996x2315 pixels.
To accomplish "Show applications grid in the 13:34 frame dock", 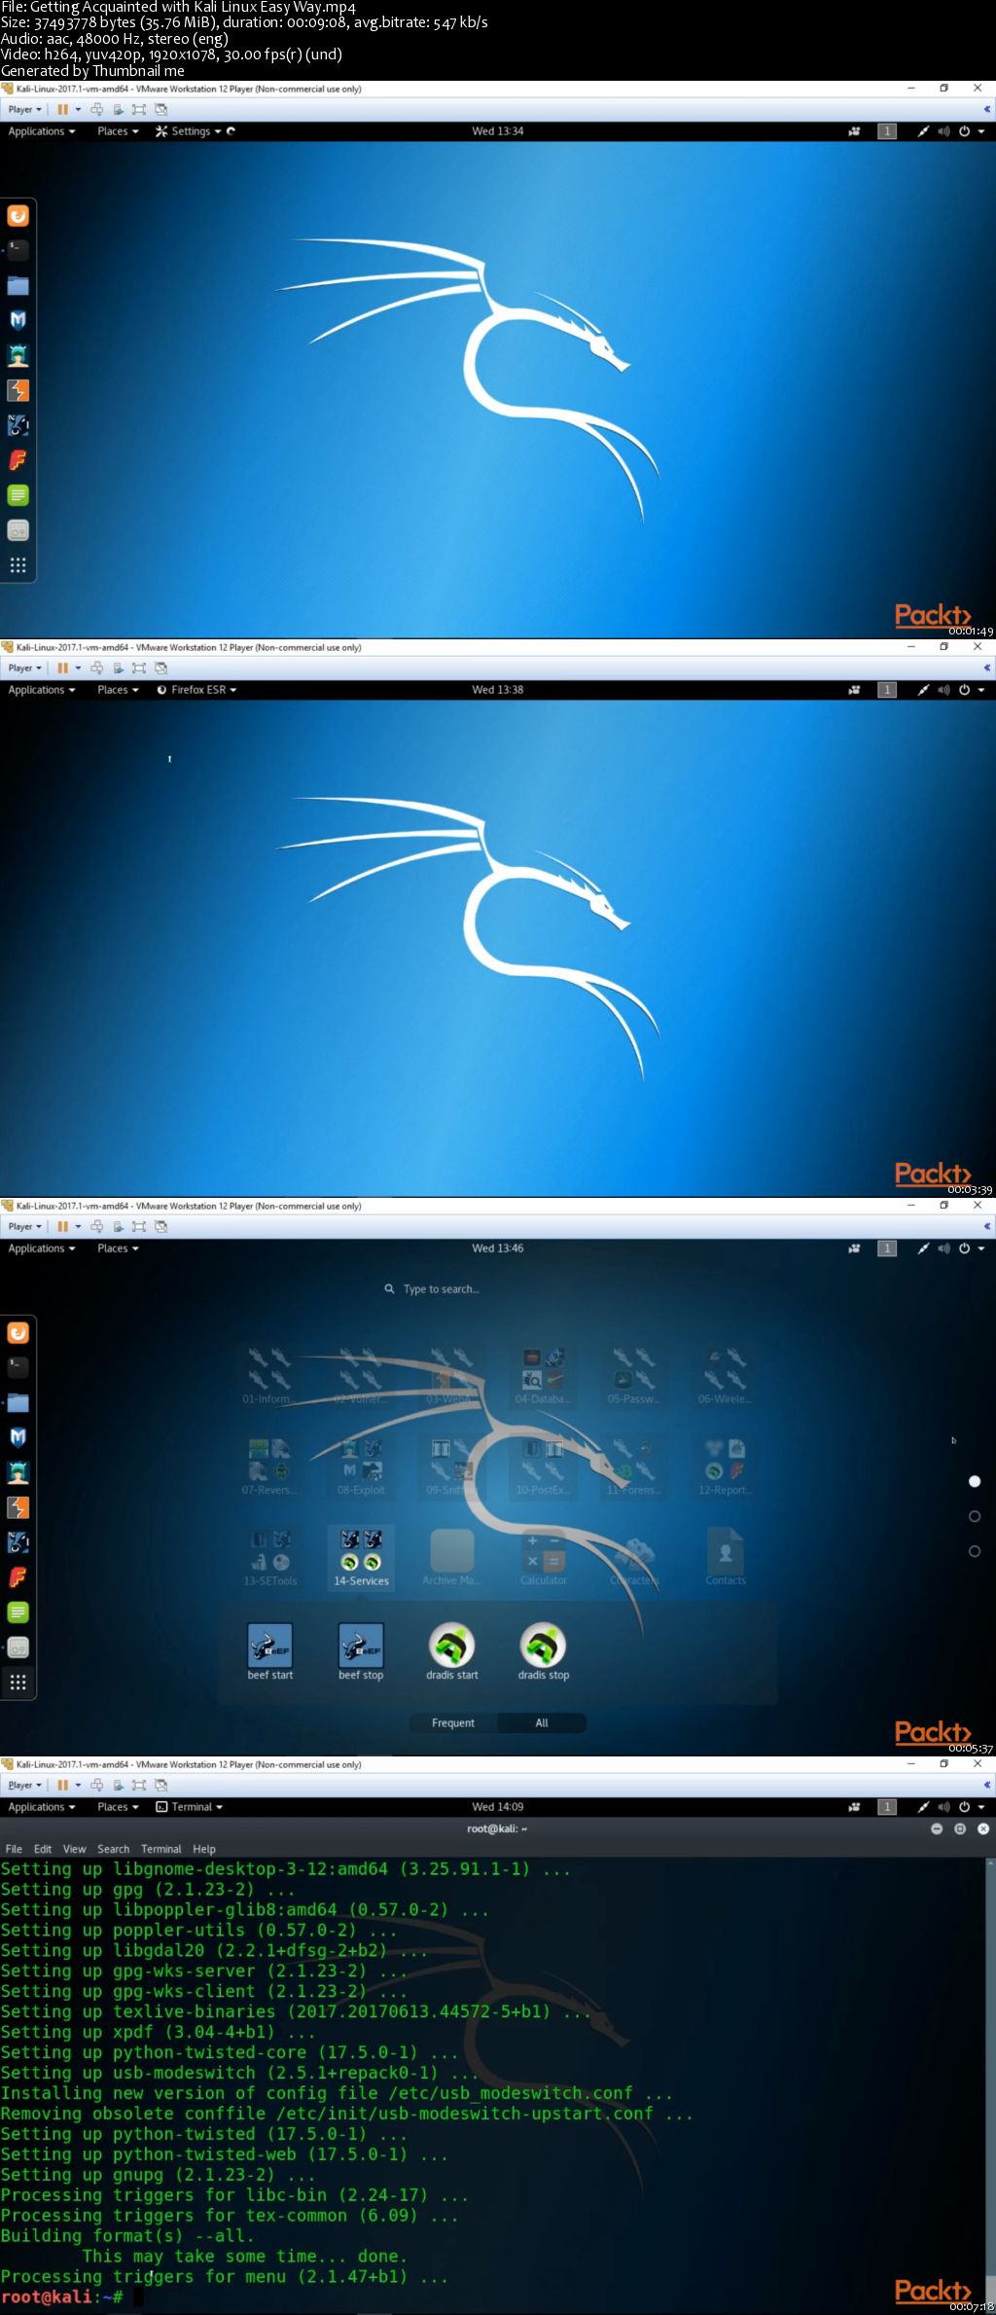I will point(18,565).
